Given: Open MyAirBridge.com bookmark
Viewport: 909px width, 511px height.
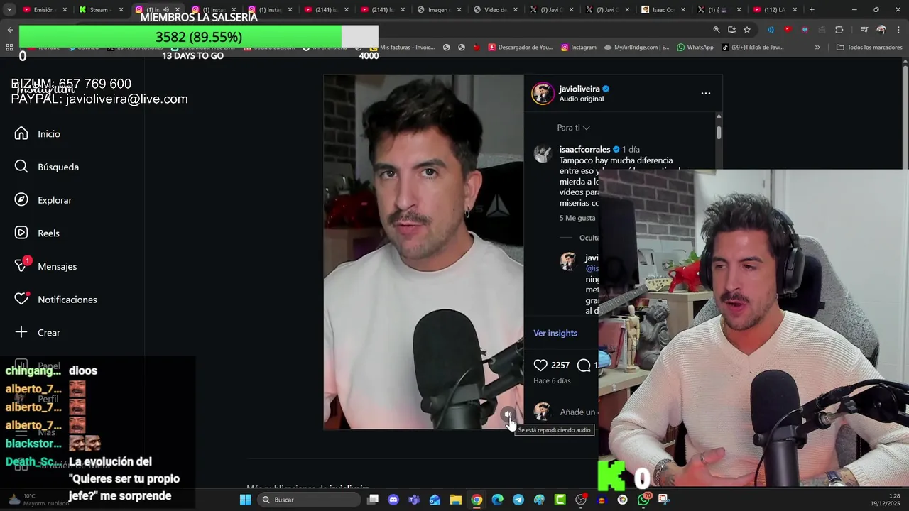Looking at the screenshot, I should (636, 48).
